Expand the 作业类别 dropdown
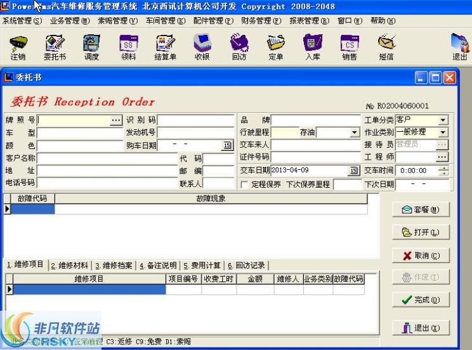The image size is (472, 350). (443, 132)
